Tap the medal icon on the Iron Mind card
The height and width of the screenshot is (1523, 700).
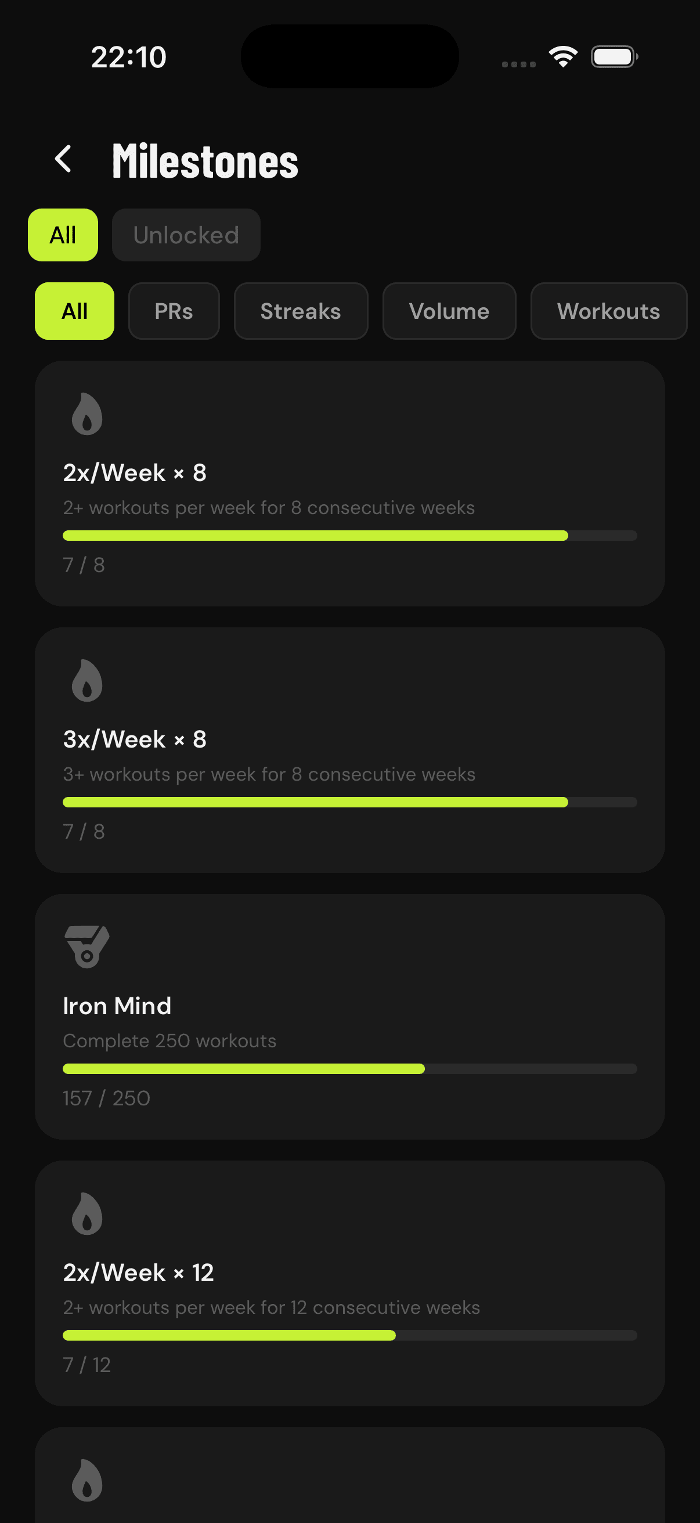click(x=87, y=947)
